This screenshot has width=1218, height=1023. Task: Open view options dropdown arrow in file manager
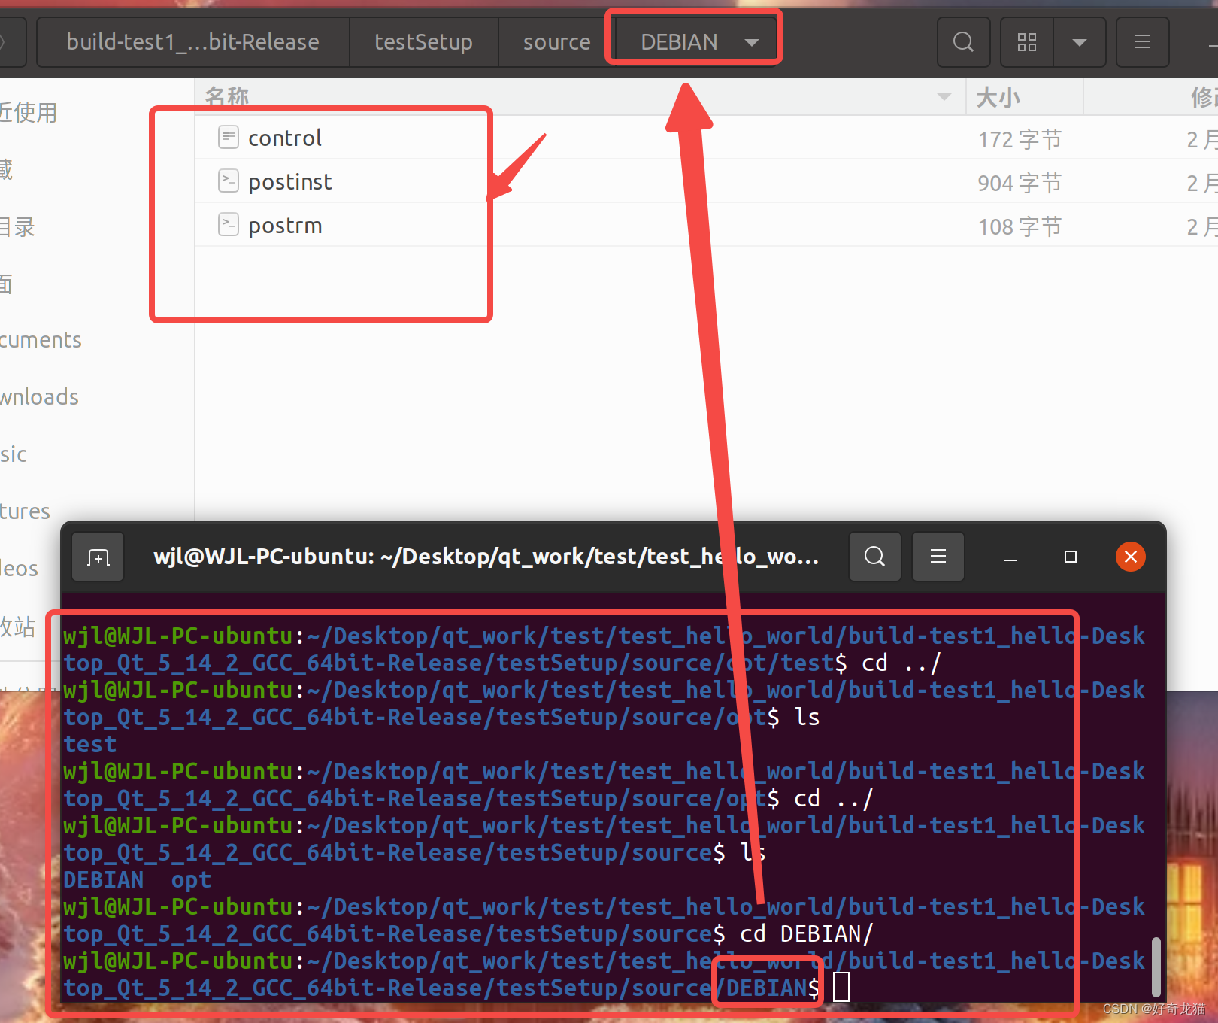pyautogui.click(x=1080, y=42)
